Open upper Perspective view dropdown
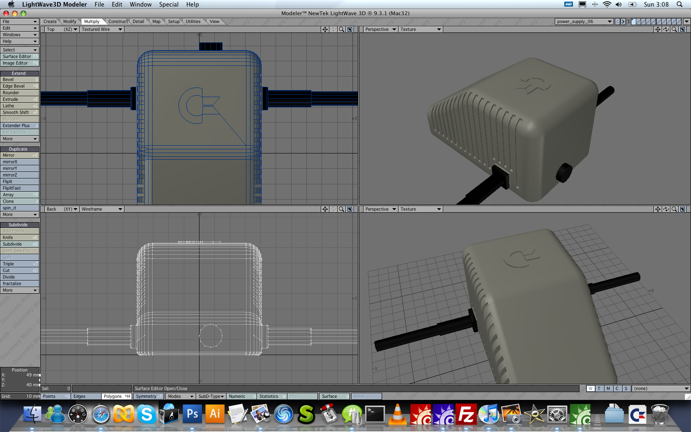The height and width of the screenshot is (432, 691). [x=380, y=30]
